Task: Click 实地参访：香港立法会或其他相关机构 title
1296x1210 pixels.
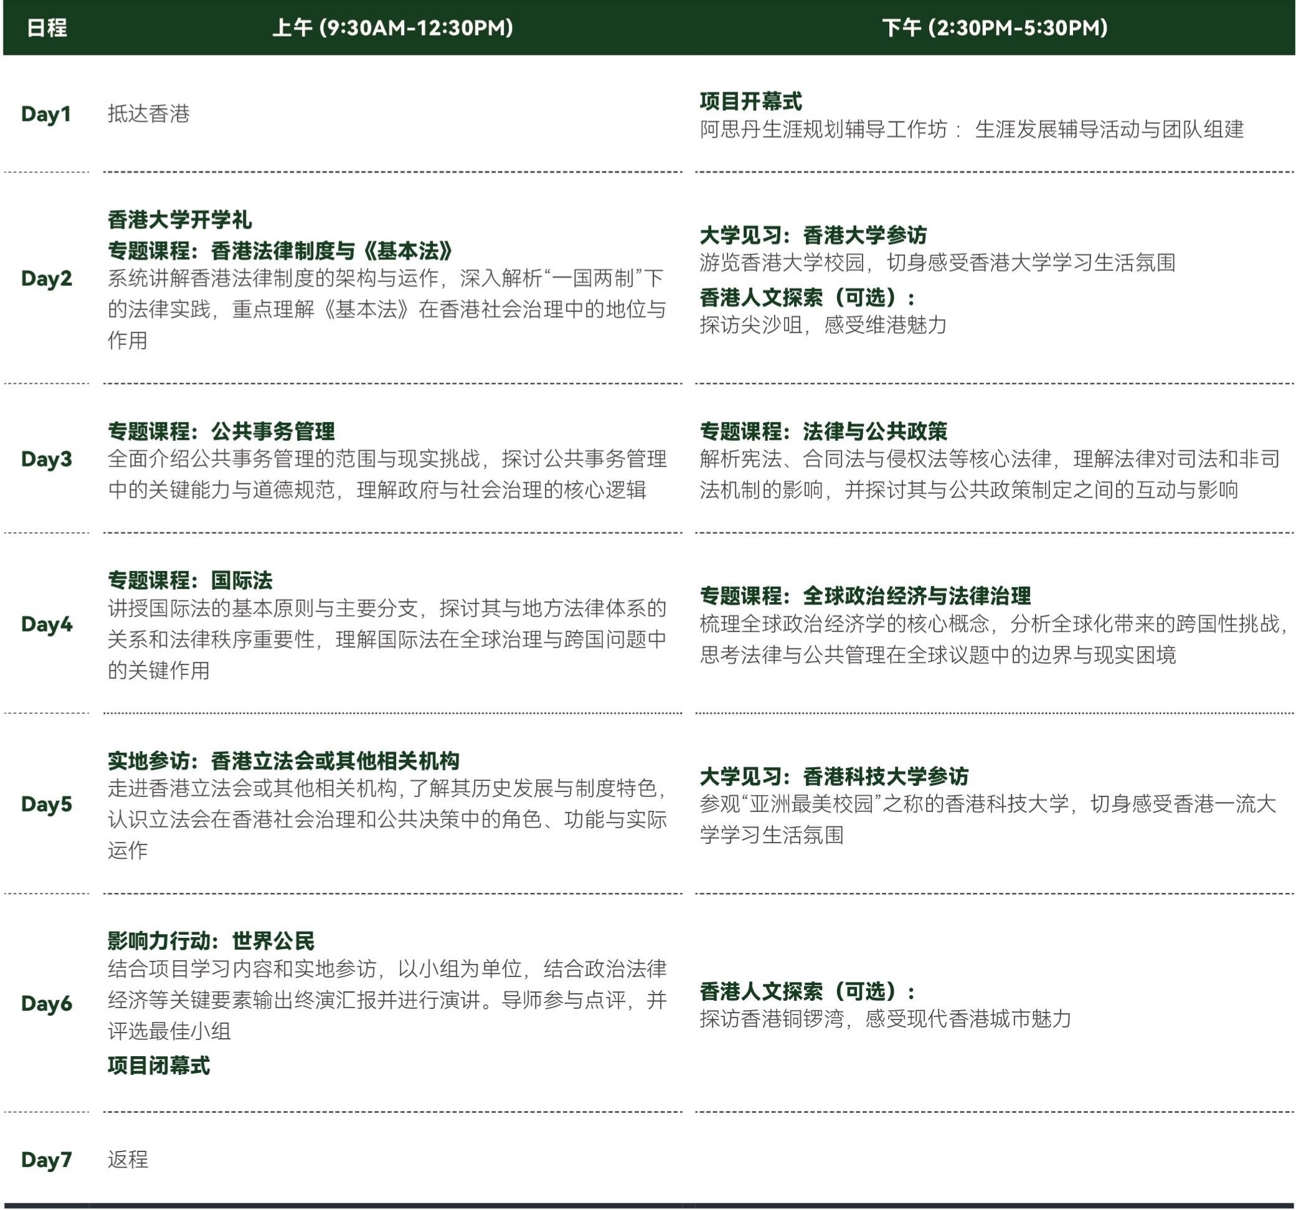Action: [x=283, y=761]
